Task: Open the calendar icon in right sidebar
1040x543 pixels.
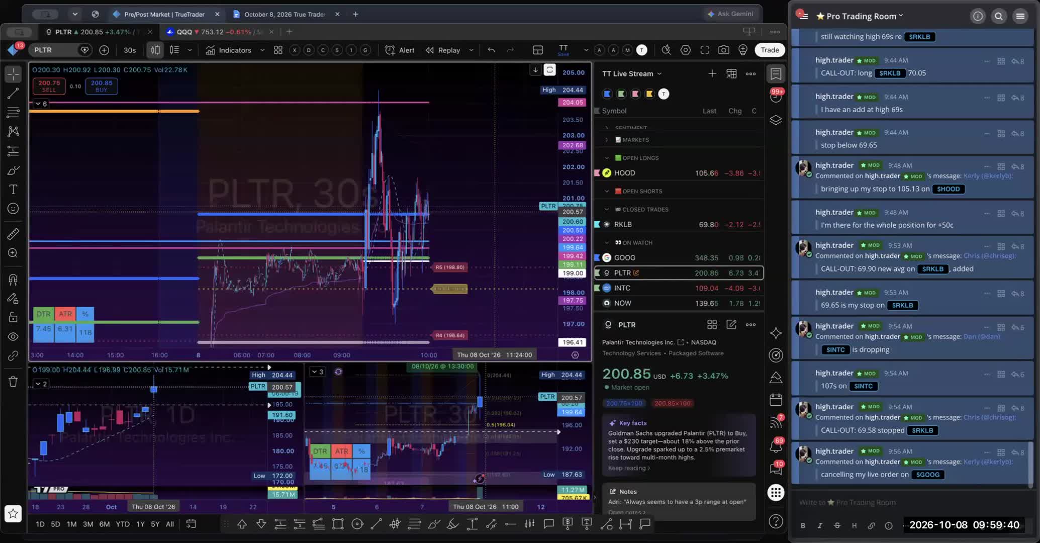Action: pyautogui.click(x=776, y=400)
